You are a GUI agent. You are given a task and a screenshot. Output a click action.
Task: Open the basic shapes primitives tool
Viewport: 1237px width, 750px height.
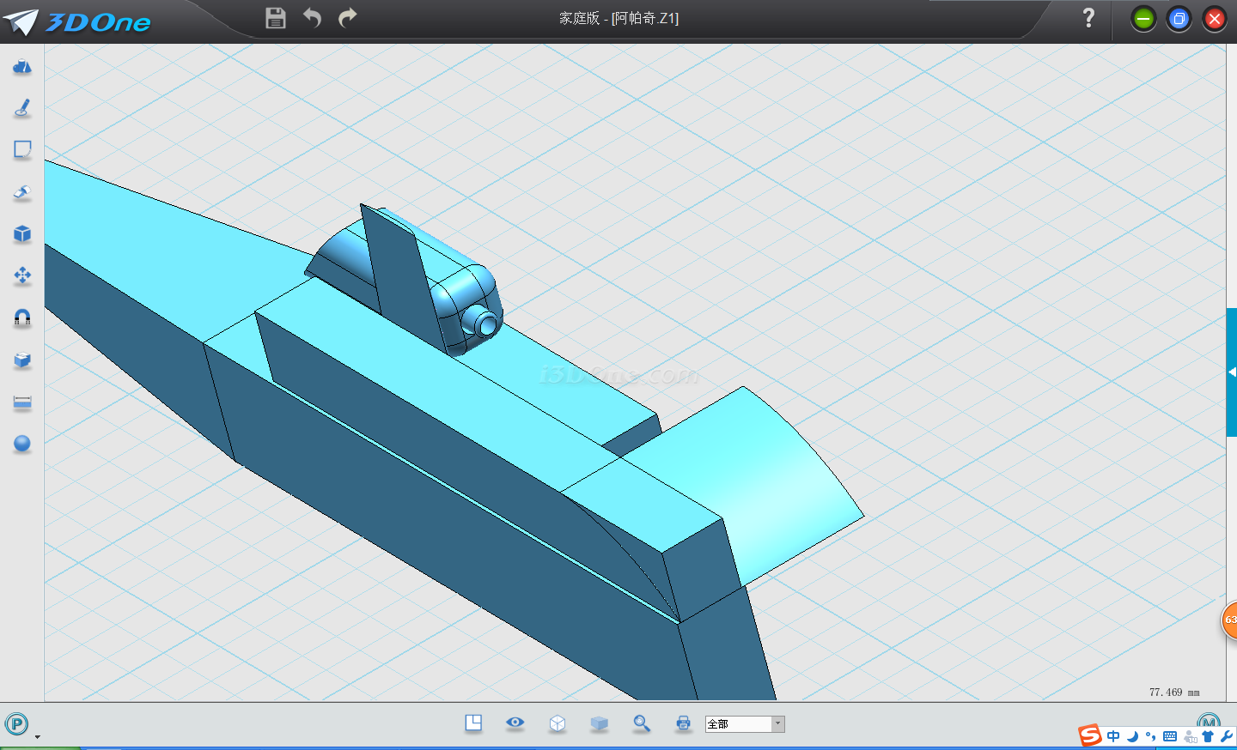(x=22, y=67)
